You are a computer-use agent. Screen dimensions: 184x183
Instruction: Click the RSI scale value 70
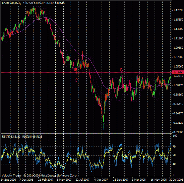(x=174, y=146)
